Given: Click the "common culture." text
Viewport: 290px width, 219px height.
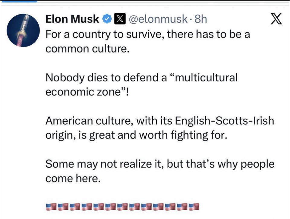Looking at the screenshot, I should tap(88, 49).
